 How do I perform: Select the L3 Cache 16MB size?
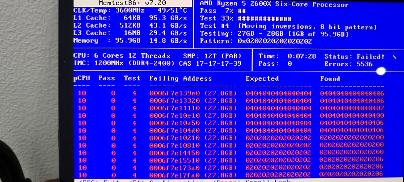click(x=132, y=33)
